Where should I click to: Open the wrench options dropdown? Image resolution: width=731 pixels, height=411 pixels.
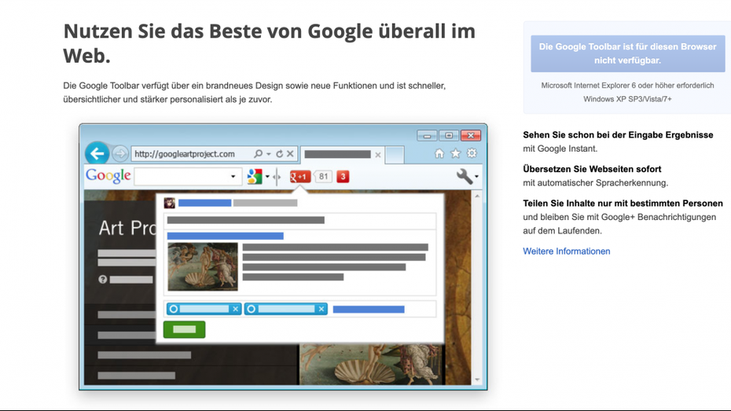click(x=468, y=177)
